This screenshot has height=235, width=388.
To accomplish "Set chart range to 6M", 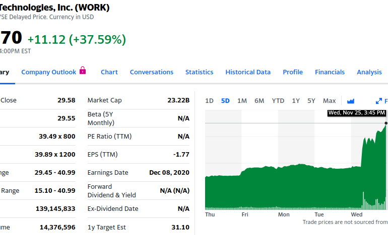I will pos(259,100).
